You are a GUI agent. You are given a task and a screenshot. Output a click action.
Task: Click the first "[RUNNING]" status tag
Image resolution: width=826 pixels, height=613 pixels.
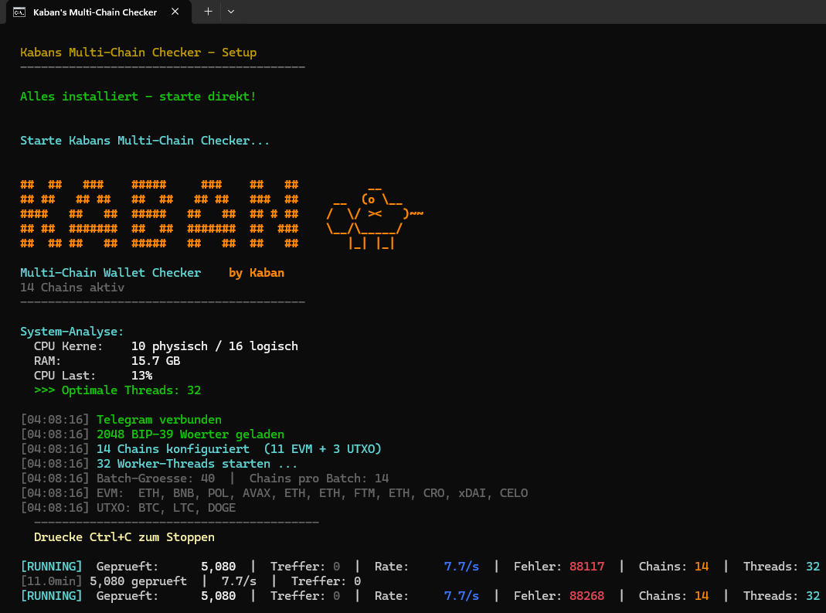pos(51,567)
